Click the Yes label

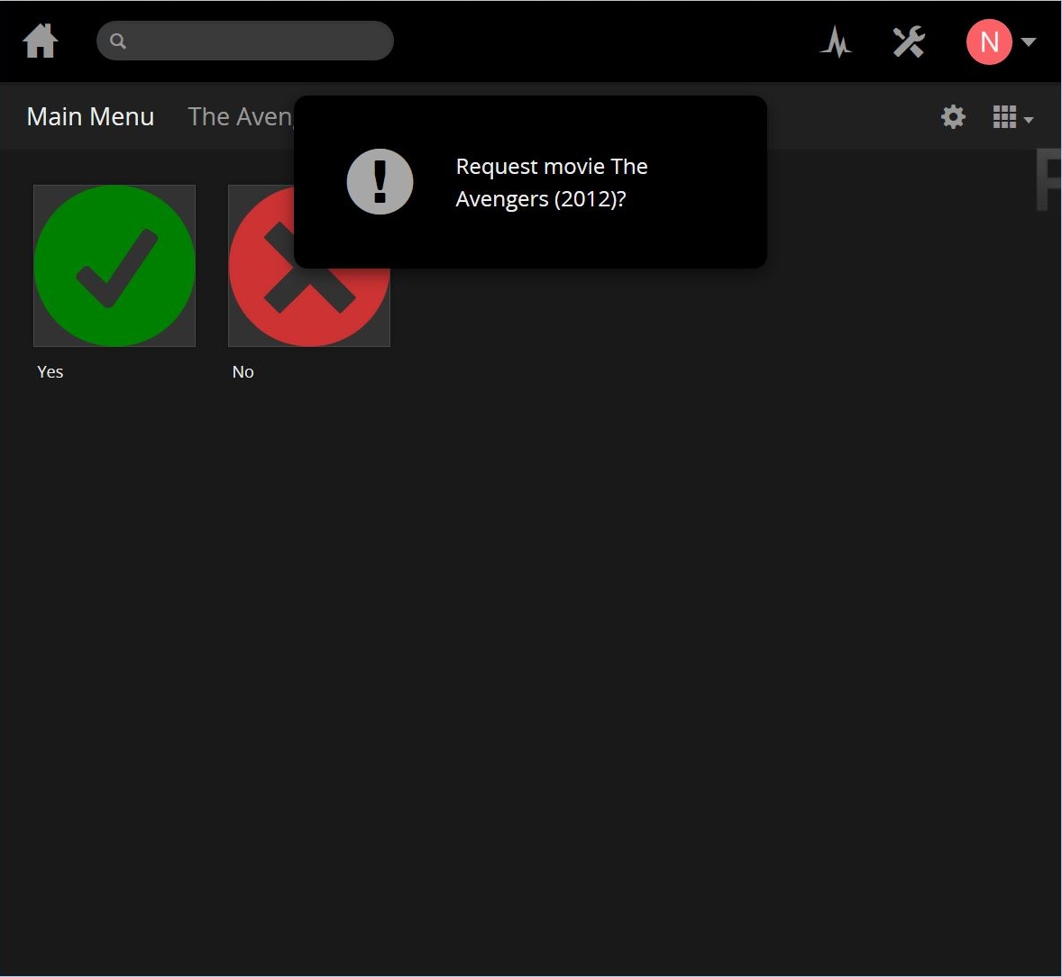pos(50,371)
